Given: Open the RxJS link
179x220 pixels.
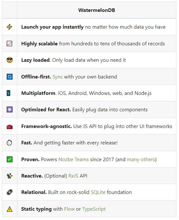Looking at the screenshot, I should (73, 176).
